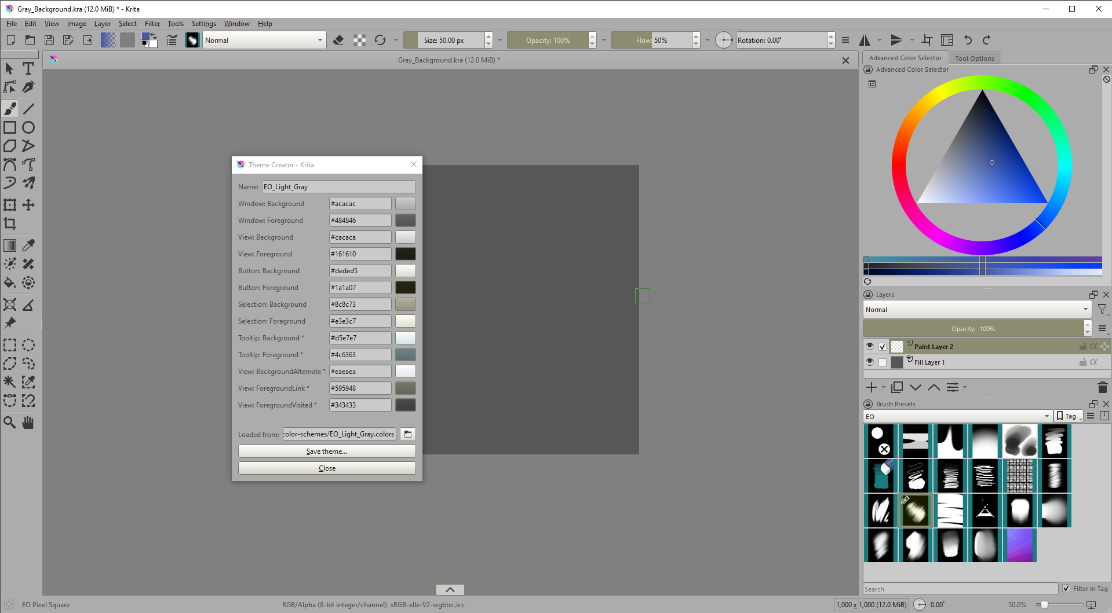Toggle lock on Fill Layer 1
The image size is (1112, 613).
(x=1082, y=362)
